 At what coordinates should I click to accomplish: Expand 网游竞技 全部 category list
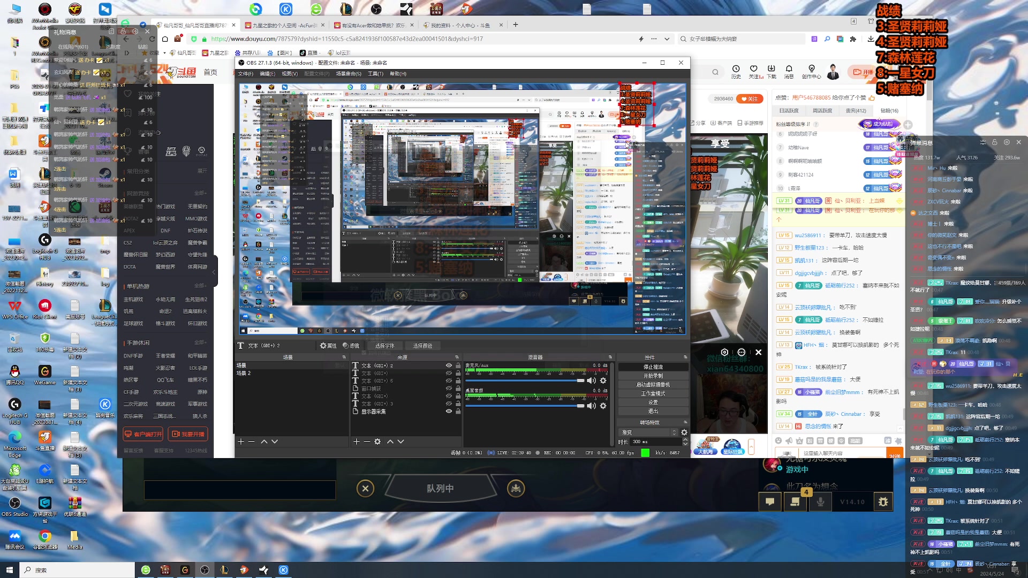pos(200,193)
